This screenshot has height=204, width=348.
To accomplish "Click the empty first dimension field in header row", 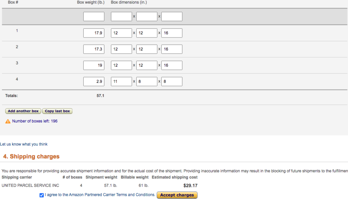I will [x=121, y=16].
